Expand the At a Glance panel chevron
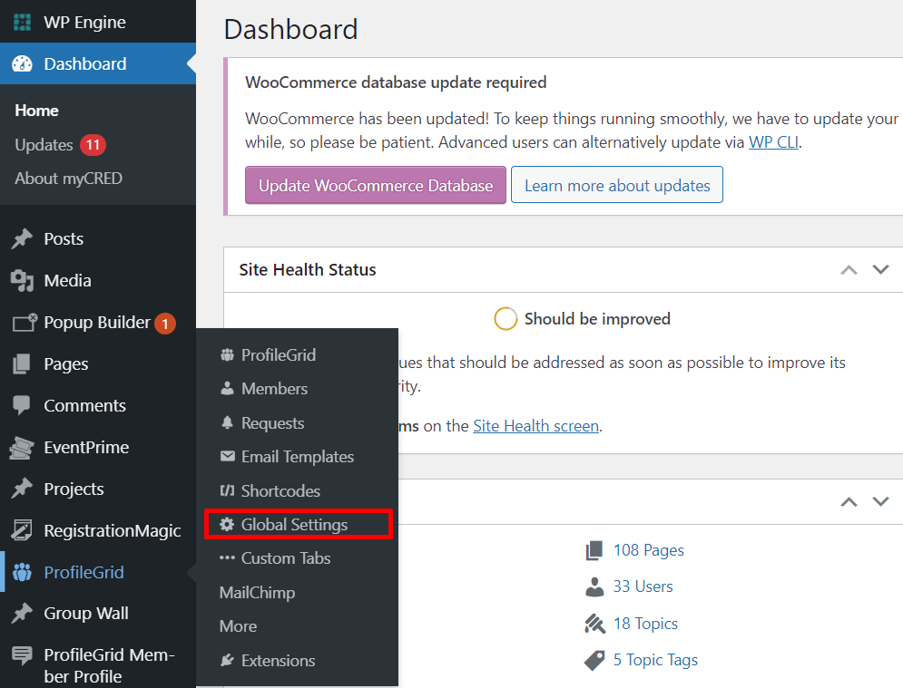The height and width of the screenshot is (688, 903). pos(879,501)
